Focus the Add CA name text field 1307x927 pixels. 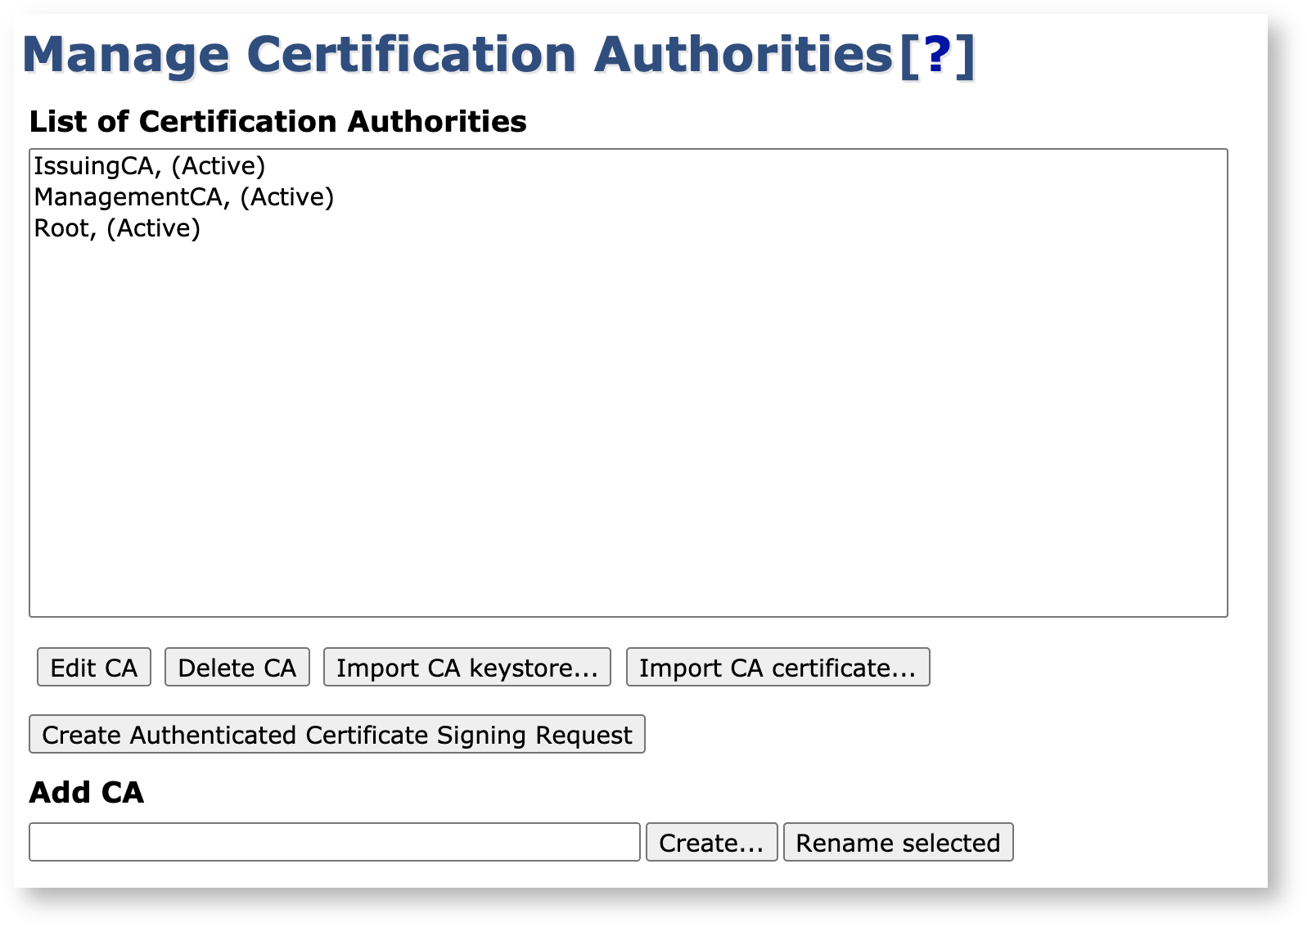[334, 843]
